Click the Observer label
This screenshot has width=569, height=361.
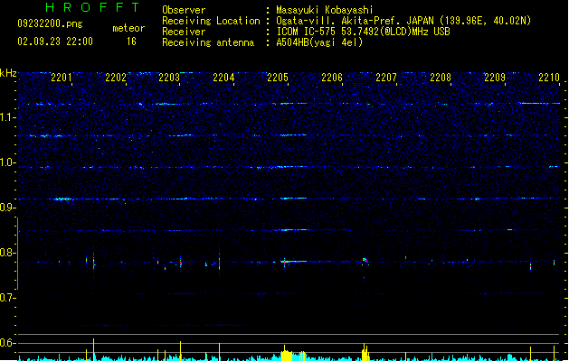tap(184, 10)
